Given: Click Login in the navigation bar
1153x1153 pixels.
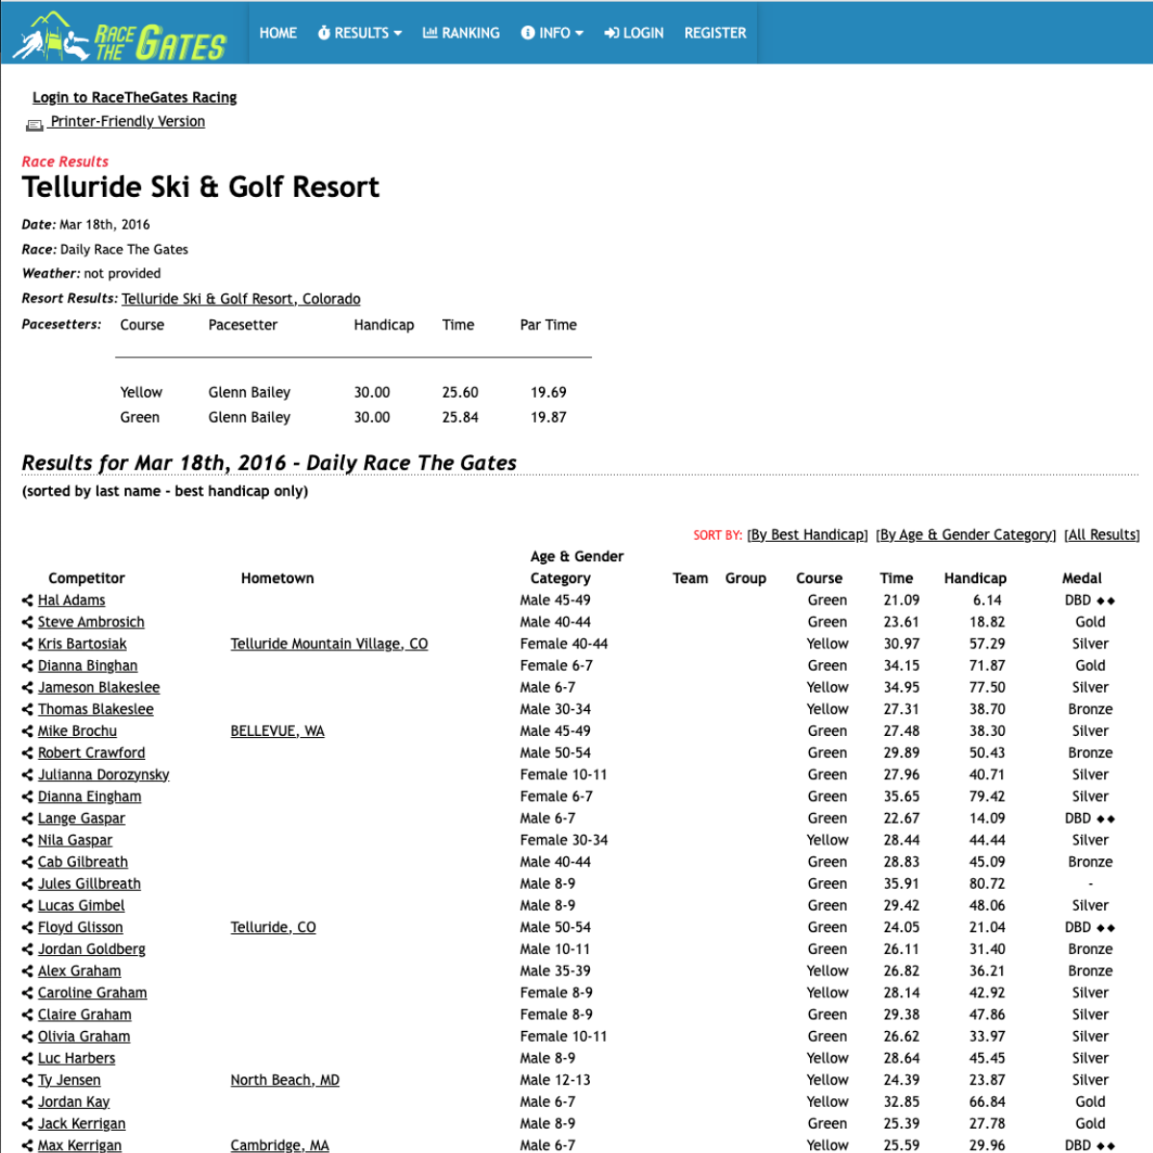Looking at the screenshot, I should pyautogui.click(x=634, y=33).
